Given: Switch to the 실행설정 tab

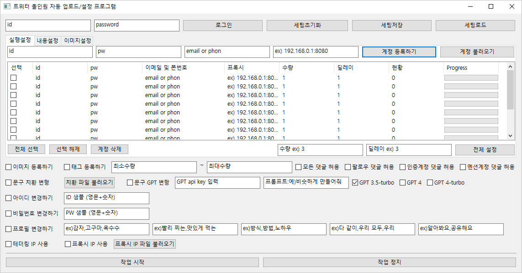Looking at the screenshot, I should (20, 40).
